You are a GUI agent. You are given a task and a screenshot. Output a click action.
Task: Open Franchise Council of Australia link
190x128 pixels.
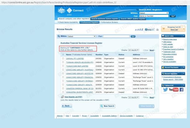[x=173, y=49]
